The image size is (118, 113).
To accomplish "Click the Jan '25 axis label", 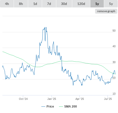I will [x=52, y=99].
